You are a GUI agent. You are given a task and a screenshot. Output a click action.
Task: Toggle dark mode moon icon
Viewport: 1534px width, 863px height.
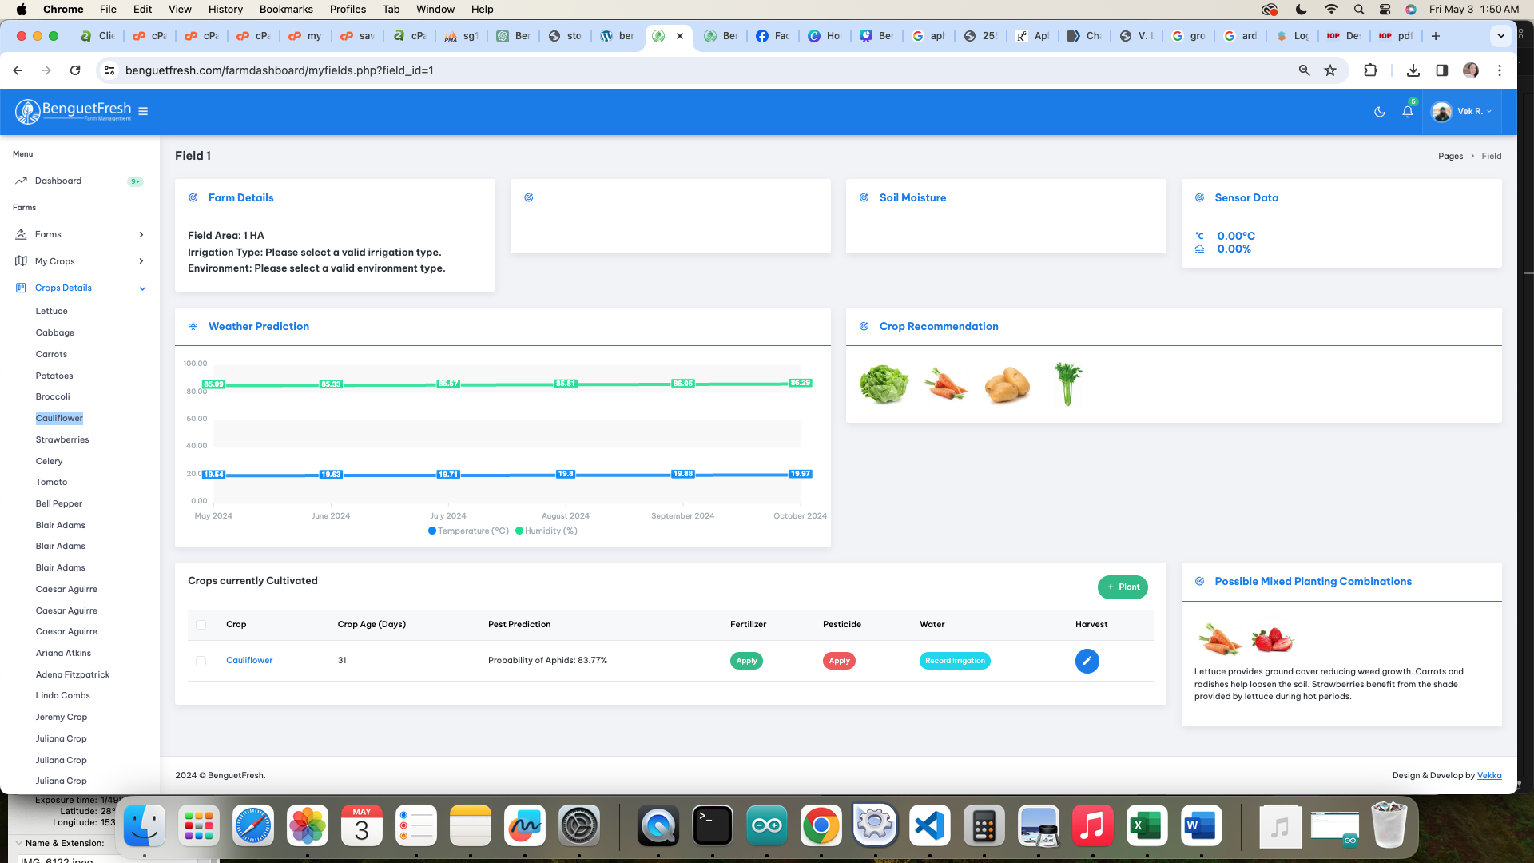(x=1379, y=112)
